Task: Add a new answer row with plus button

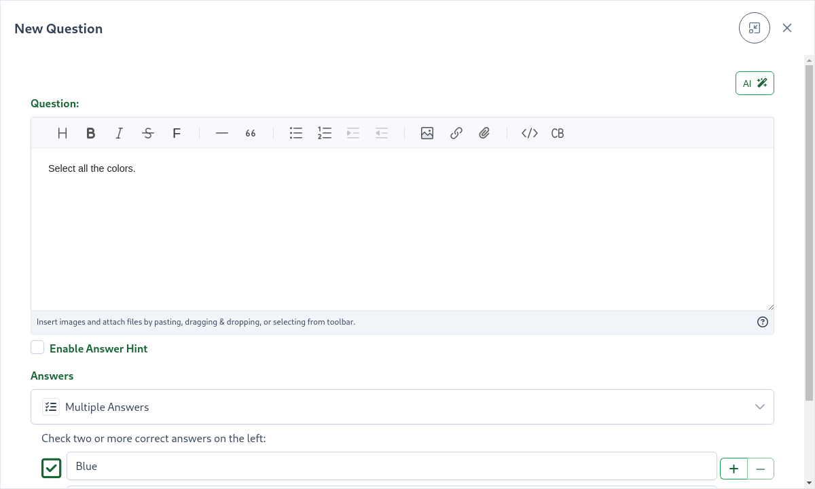Action: click(733, 468)
